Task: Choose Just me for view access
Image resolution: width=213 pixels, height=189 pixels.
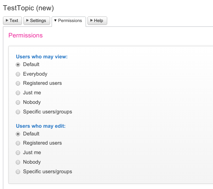Action: [x=18, y=93]
